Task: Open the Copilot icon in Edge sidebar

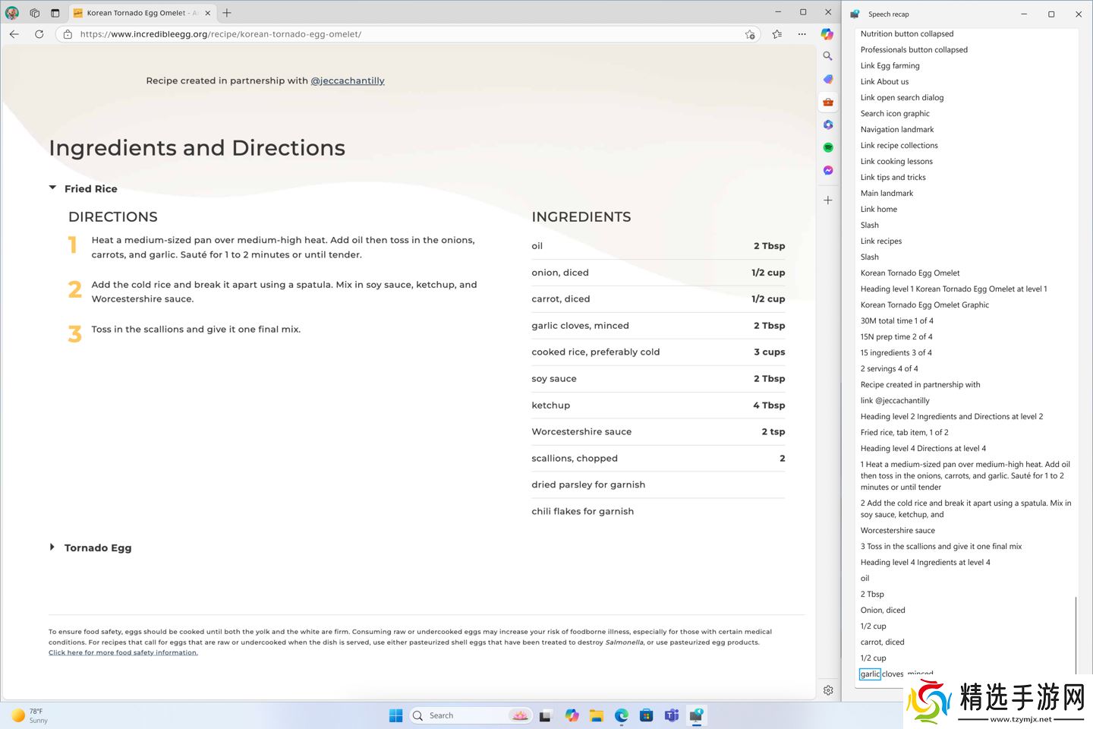Action: 827,34
